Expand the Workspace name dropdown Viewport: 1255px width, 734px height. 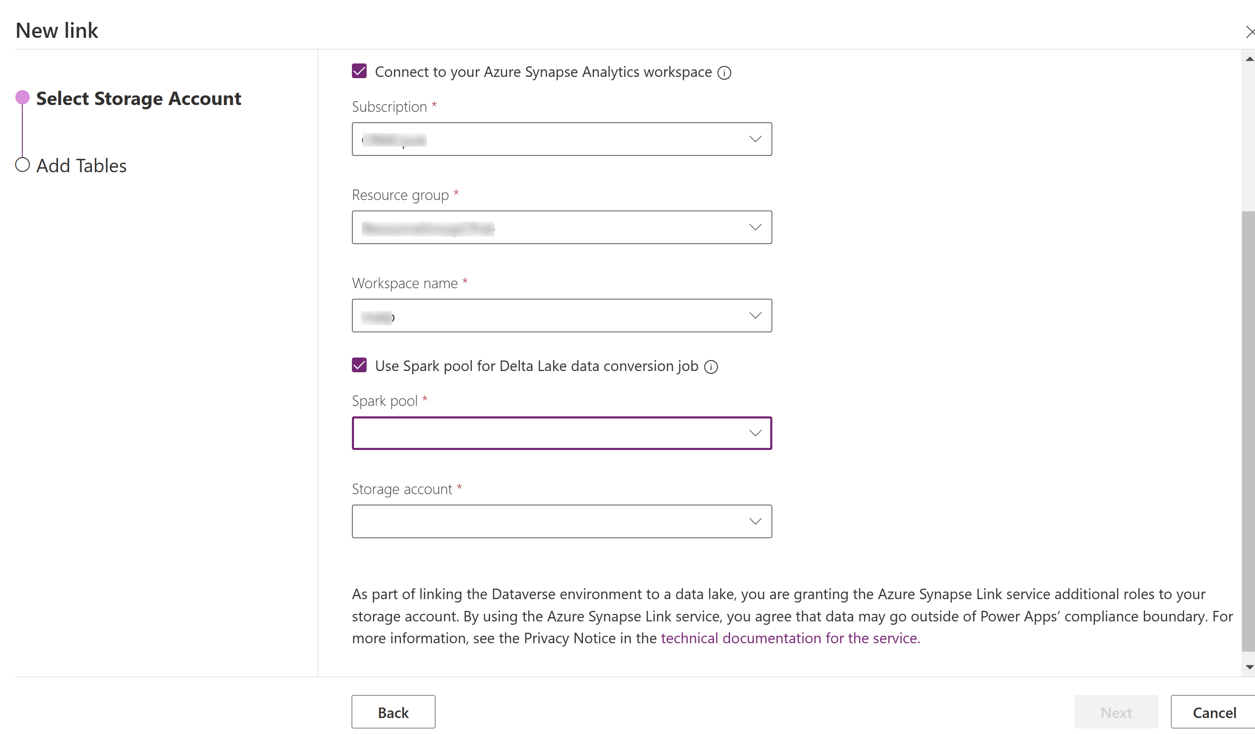pos(753,315)
